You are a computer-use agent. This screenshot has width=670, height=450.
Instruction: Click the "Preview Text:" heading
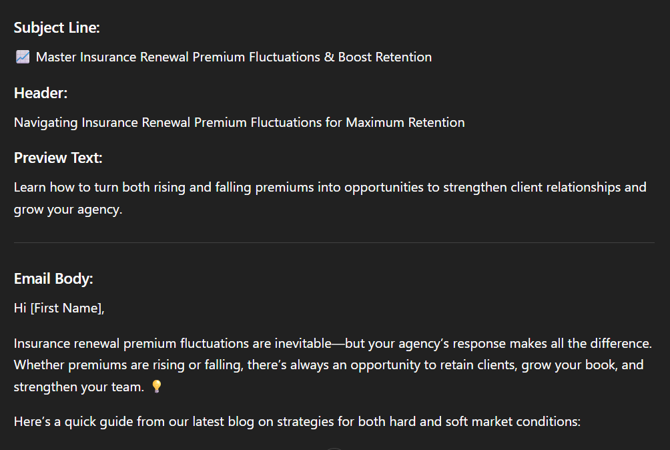click(x=58, y=158)
